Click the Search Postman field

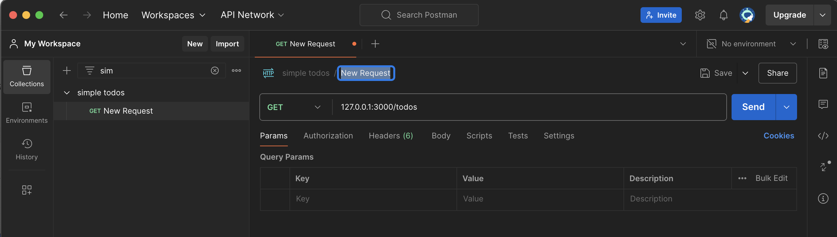(x=419, y=15)
